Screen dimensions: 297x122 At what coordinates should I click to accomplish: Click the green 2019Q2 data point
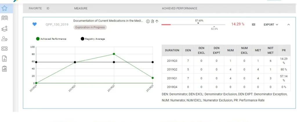(x=114, y=54)
